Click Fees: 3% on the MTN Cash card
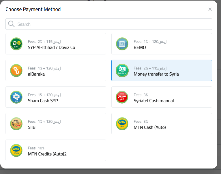The image size is (221, 174). pos(141,122)
